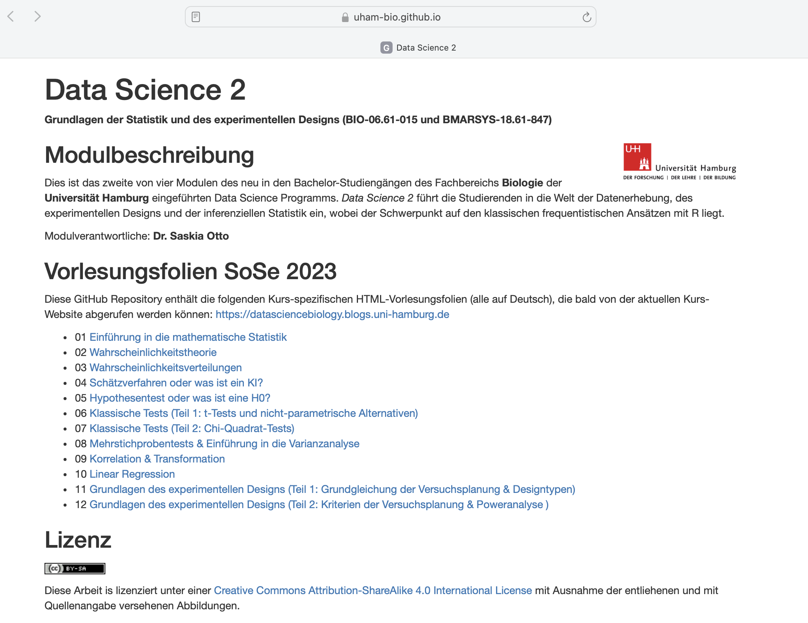
Task: Click the uham-bio.github.io address field
Action: (397, 17)
